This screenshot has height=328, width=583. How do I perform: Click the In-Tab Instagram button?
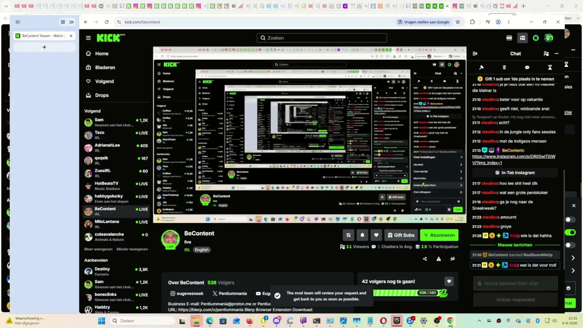(x=515, y=173)
